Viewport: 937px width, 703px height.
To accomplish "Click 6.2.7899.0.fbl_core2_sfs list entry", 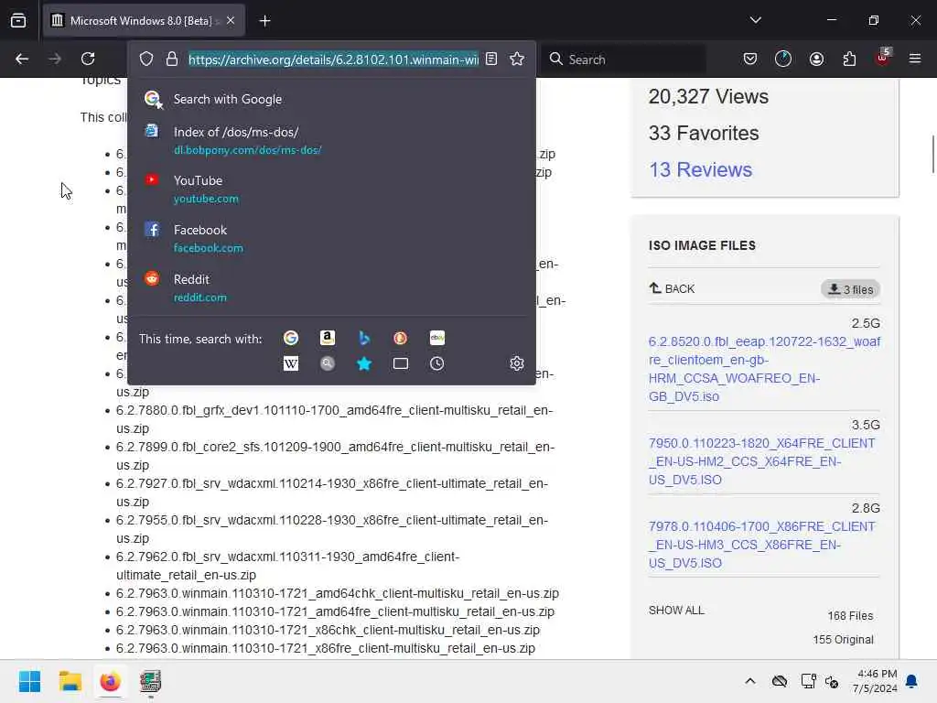I will pos(335,456).
